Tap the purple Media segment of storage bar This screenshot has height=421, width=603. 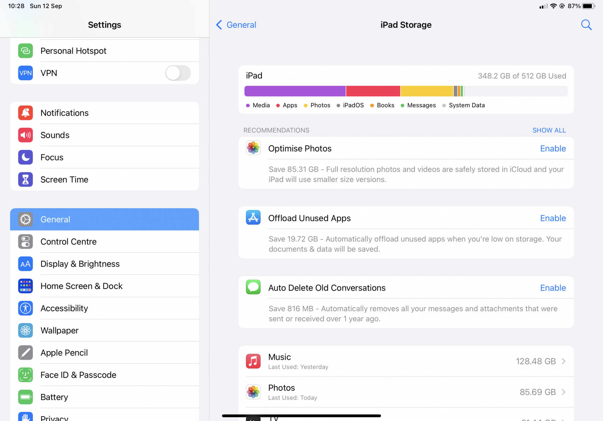pyautogui.click(x=295, y=91)
